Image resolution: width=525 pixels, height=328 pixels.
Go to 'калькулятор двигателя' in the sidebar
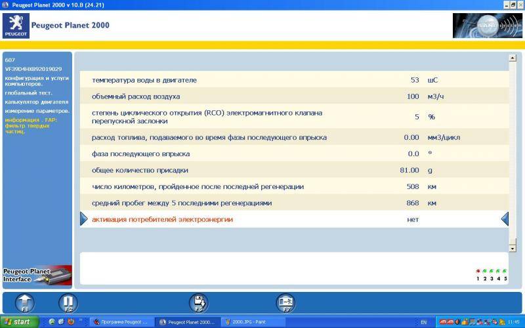[x=36, y=102]
